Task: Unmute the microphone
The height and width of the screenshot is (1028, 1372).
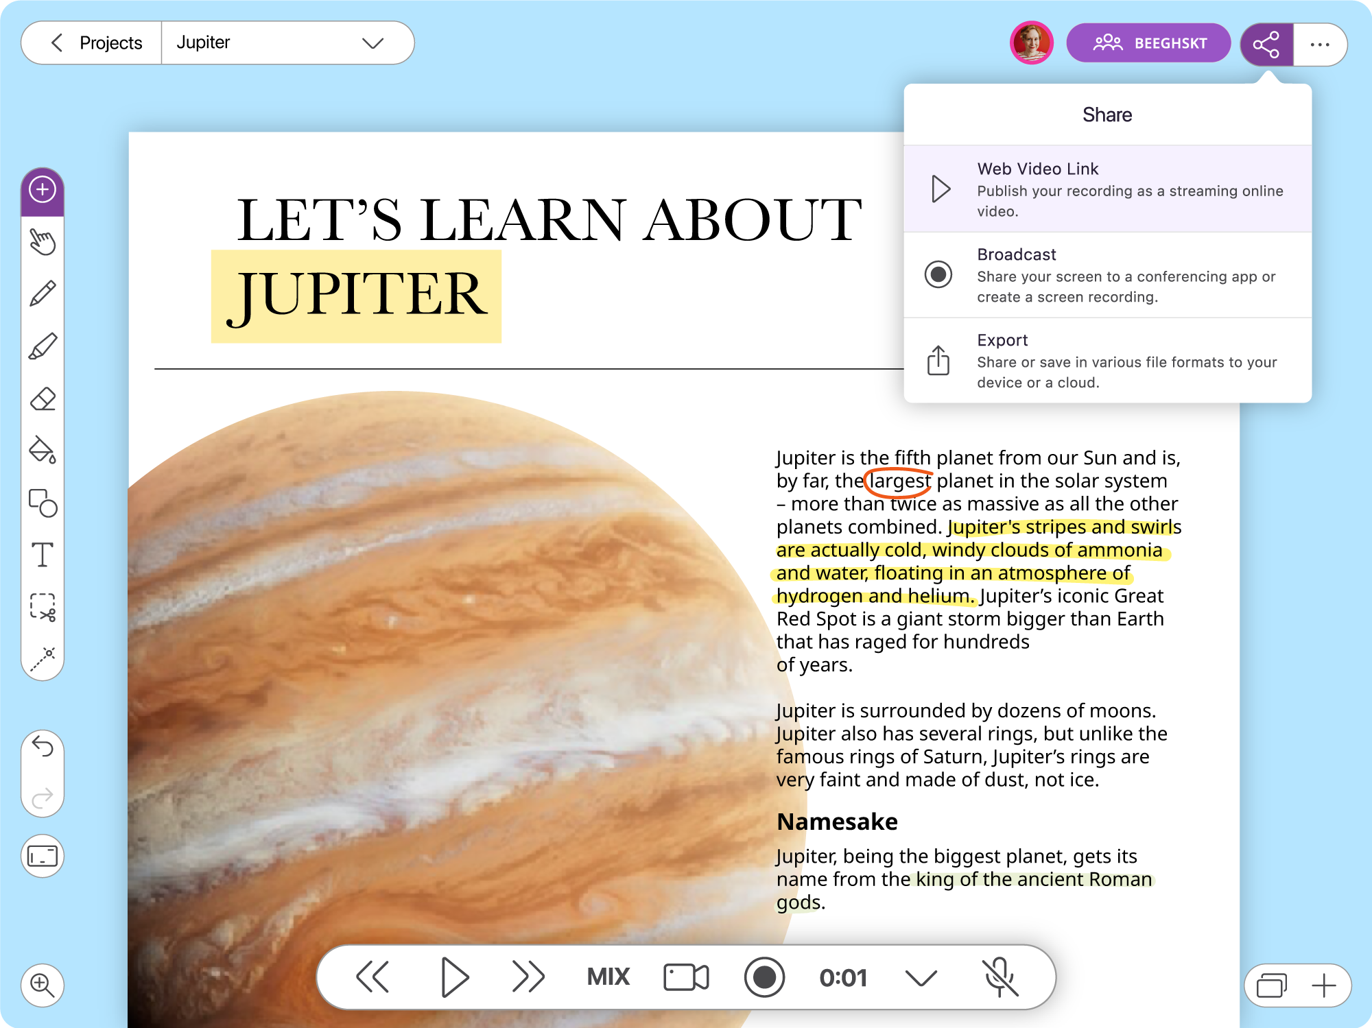Action: pos(1000,977)
